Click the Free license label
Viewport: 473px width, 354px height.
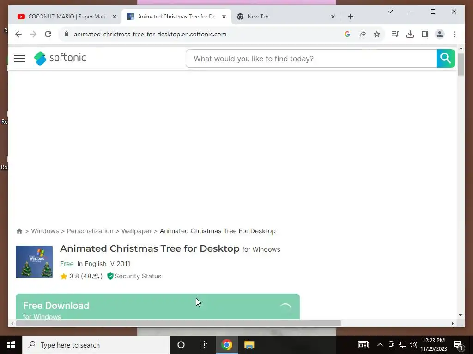pyautogui.click(x=67, y=264)
